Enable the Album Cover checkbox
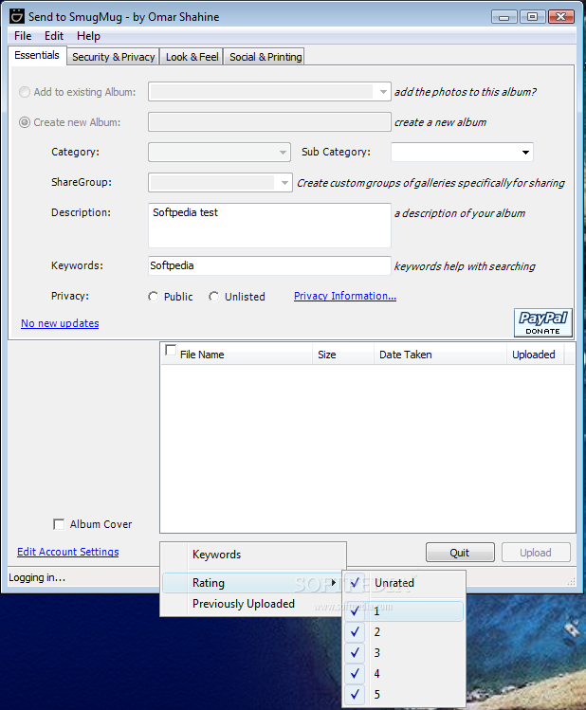Image resolution: width=586 pixels, height=710 pixels. [x=59, y=524]
